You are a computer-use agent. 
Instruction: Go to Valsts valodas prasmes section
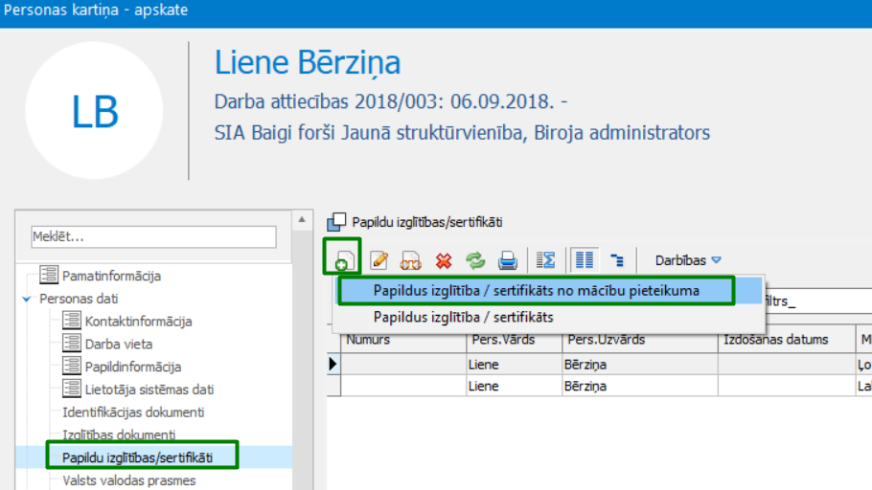pos(128,480)
